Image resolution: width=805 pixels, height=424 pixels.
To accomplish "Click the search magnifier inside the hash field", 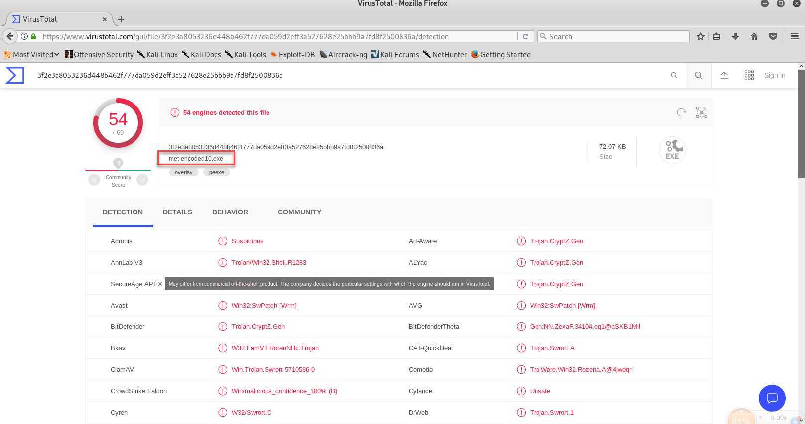I will click(x=674, y=75).
